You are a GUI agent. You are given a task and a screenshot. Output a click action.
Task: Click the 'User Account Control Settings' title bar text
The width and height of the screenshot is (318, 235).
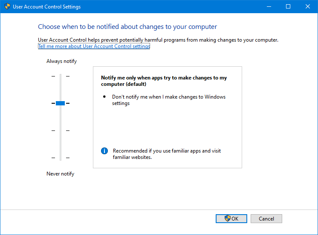[x=47, y=7]
